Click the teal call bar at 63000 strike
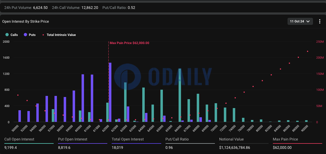 coord(125,102)
